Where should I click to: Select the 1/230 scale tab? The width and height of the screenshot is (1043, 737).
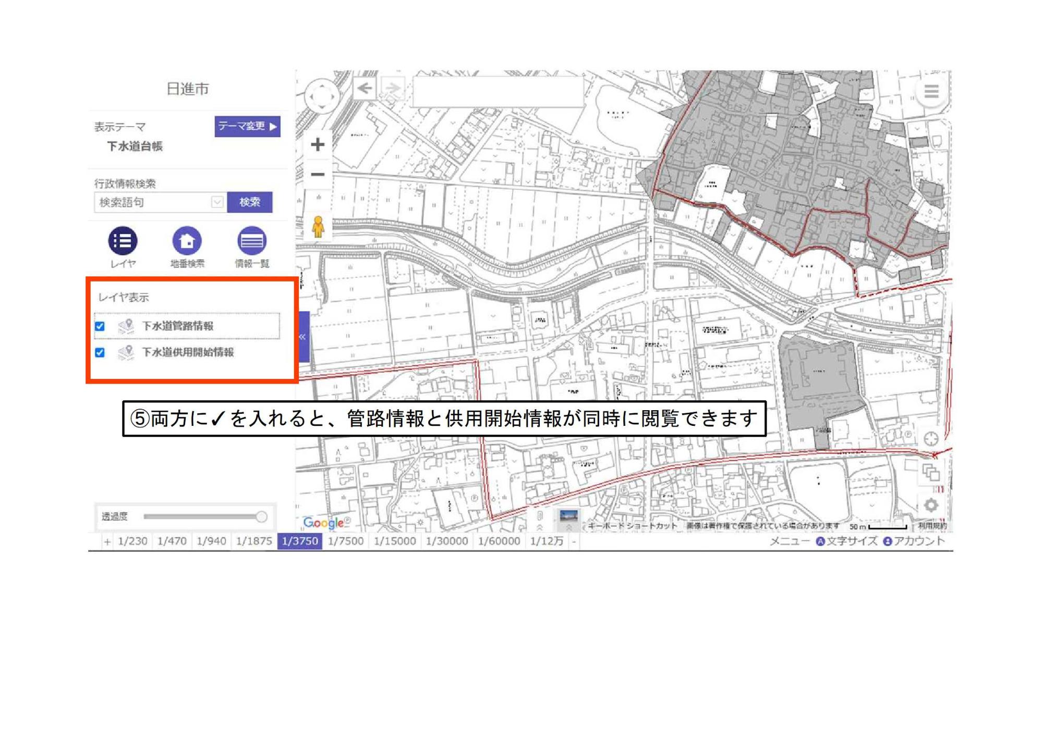click(132, 541)
